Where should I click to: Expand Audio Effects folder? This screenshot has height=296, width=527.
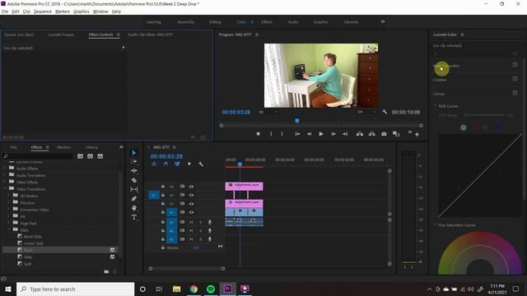(x=5, y=168)
